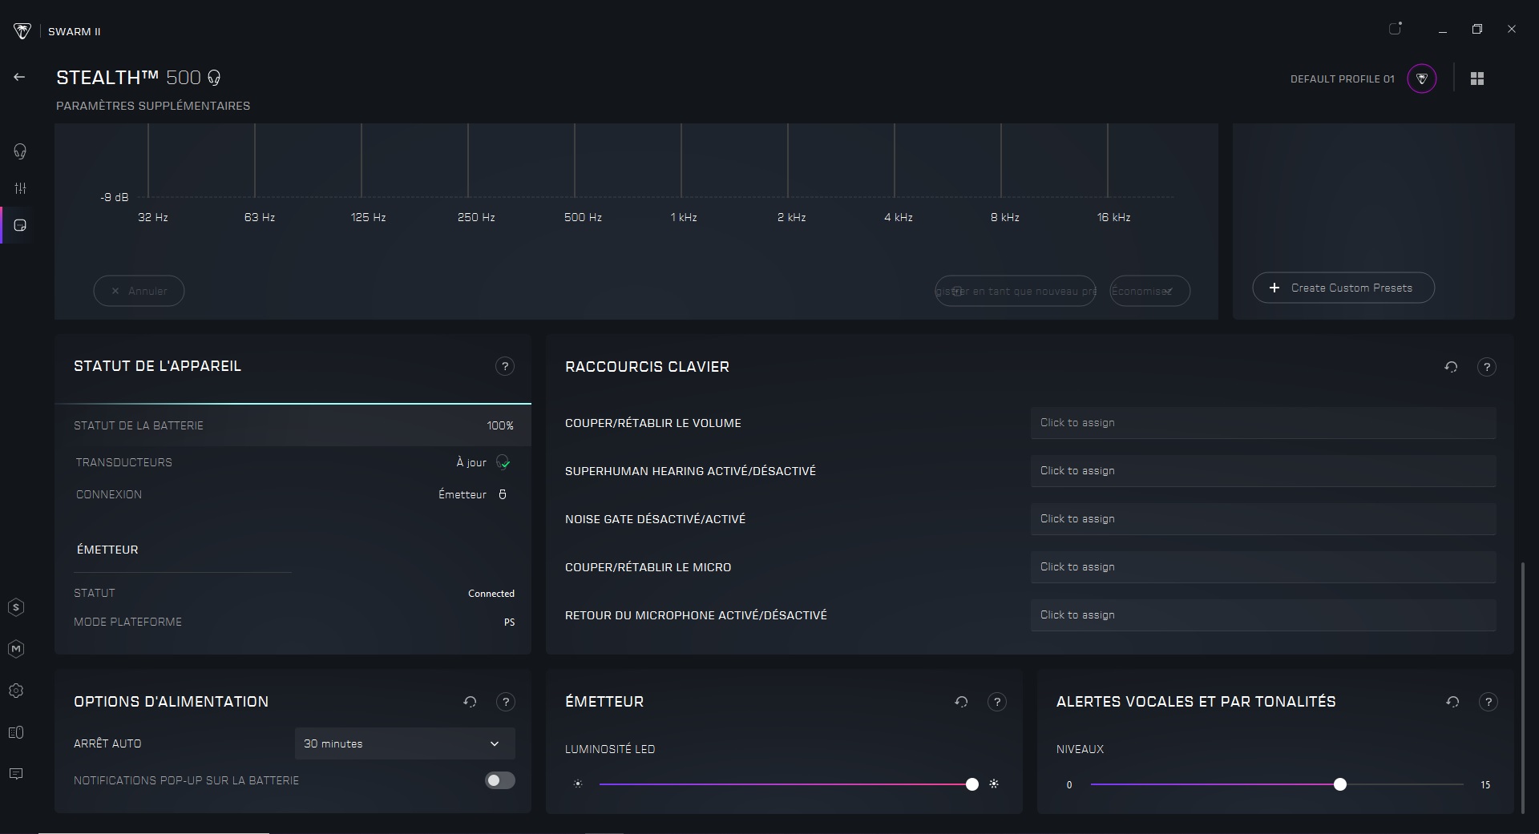The image size is (1539, 834).
Task: Open help for Statut de l'appareil
Action: click(x=505, y=367)
